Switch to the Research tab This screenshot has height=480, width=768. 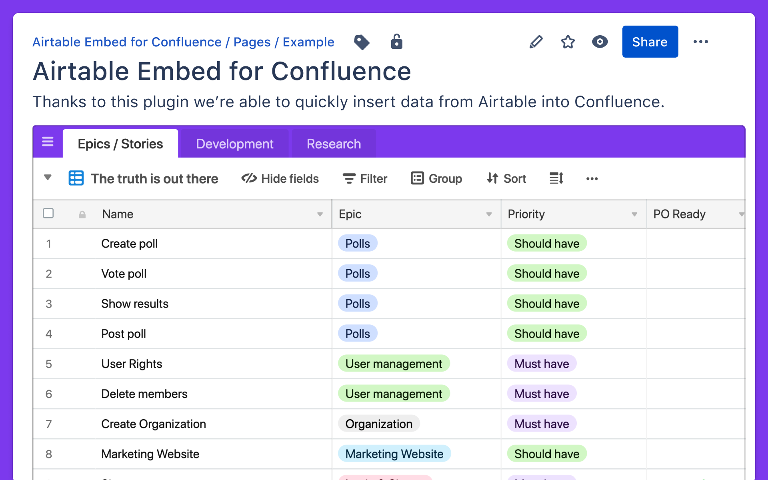(334, 144)
